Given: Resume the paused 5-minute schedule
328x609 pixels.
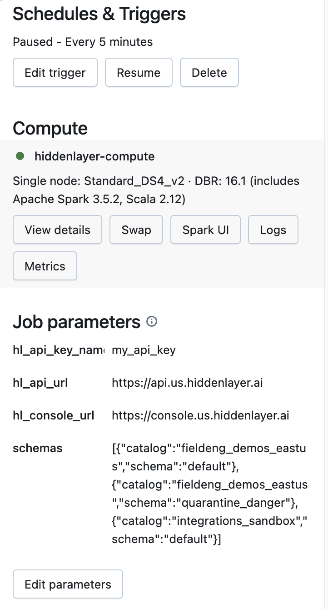Looking at the screenshot, I should pos(139,72).
